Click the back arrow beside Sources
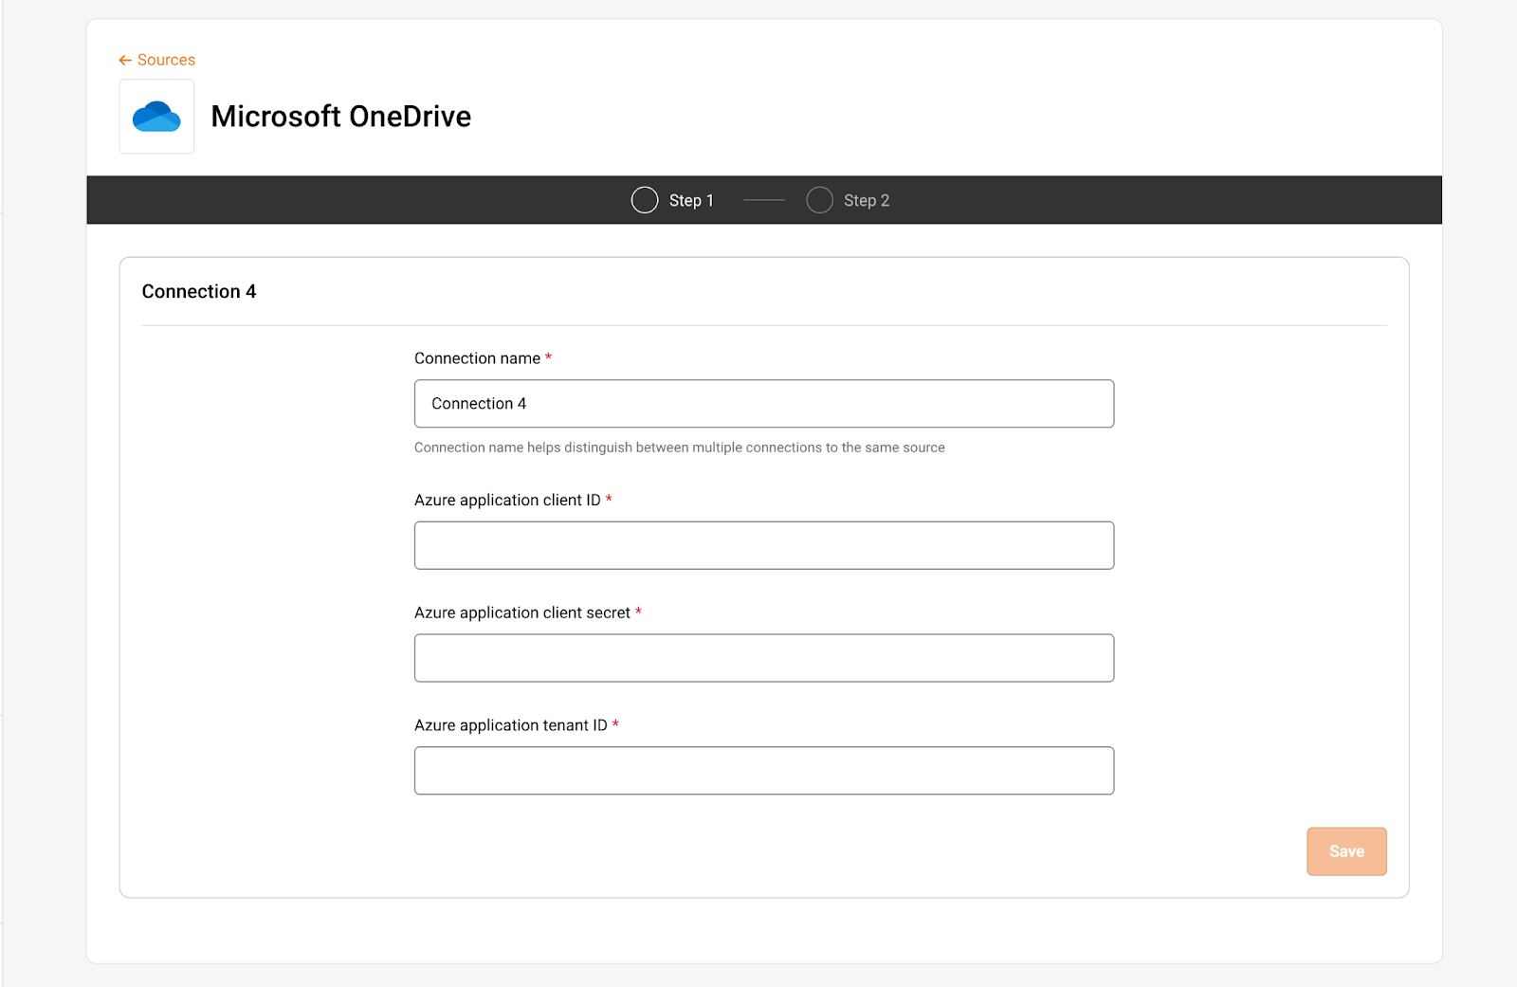 coord(125,60)
